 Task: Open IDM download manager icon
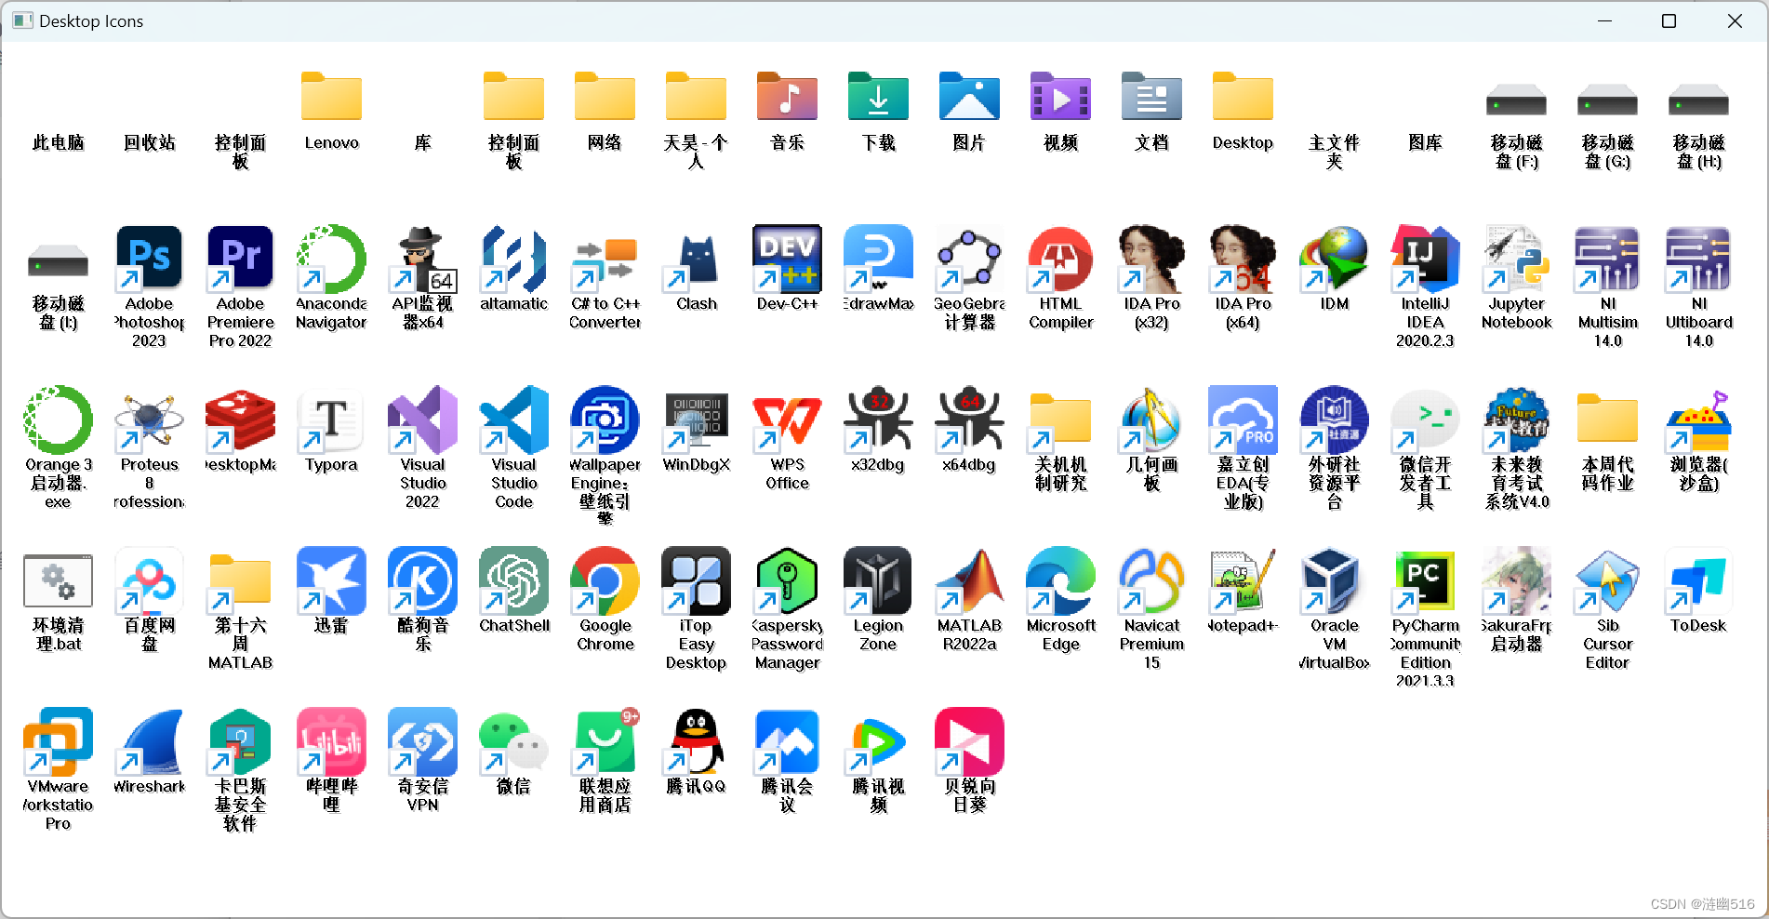pos(1334,259)
